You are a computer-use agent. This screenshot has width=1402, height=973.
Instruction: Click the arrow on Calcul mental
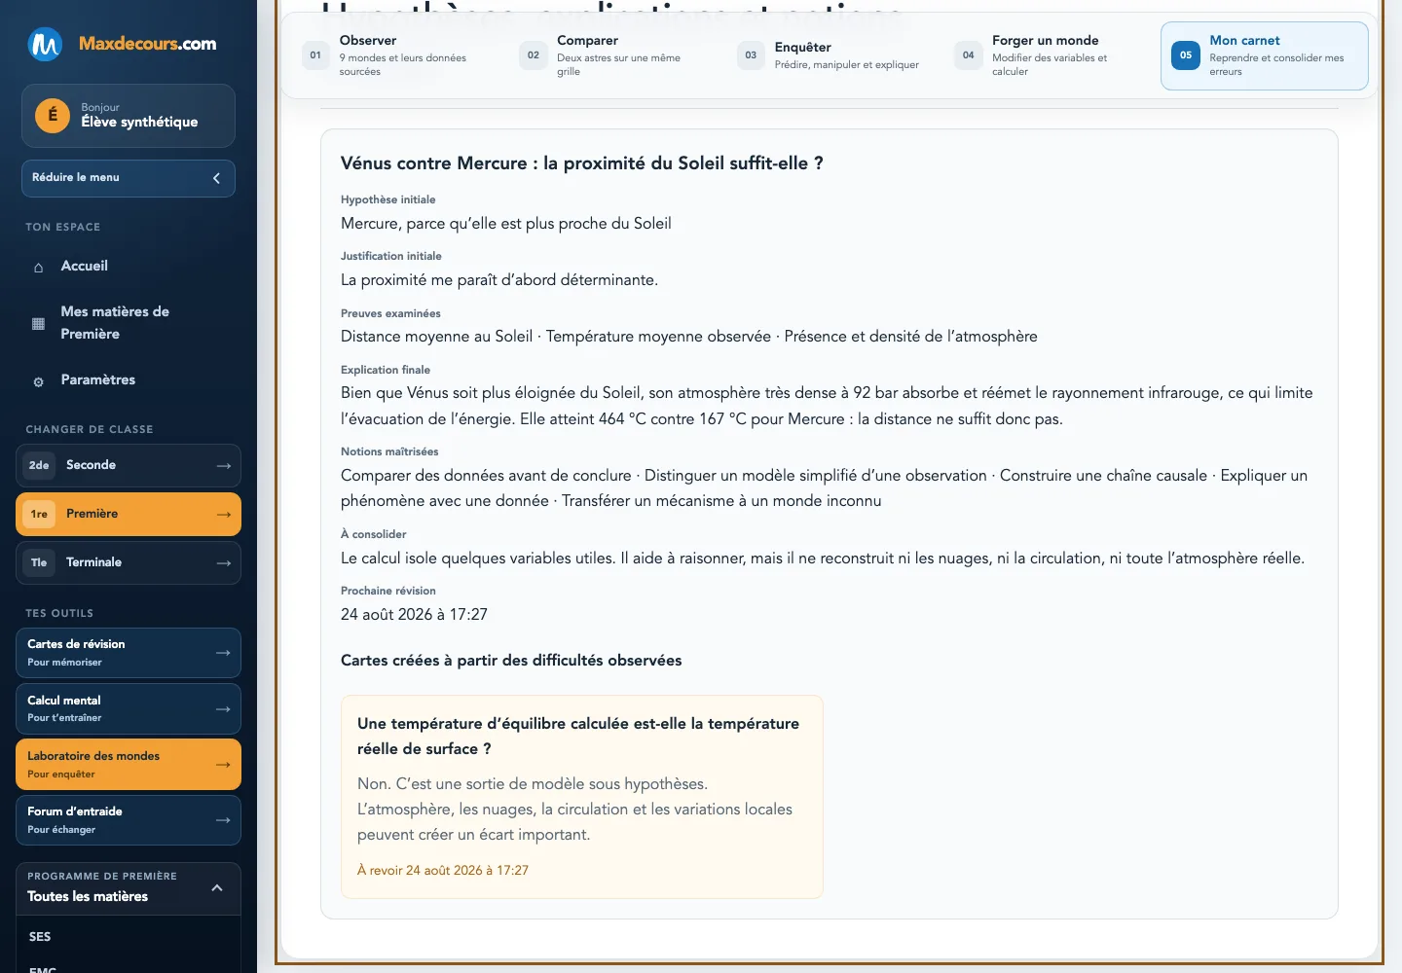[x=223, y=709]
